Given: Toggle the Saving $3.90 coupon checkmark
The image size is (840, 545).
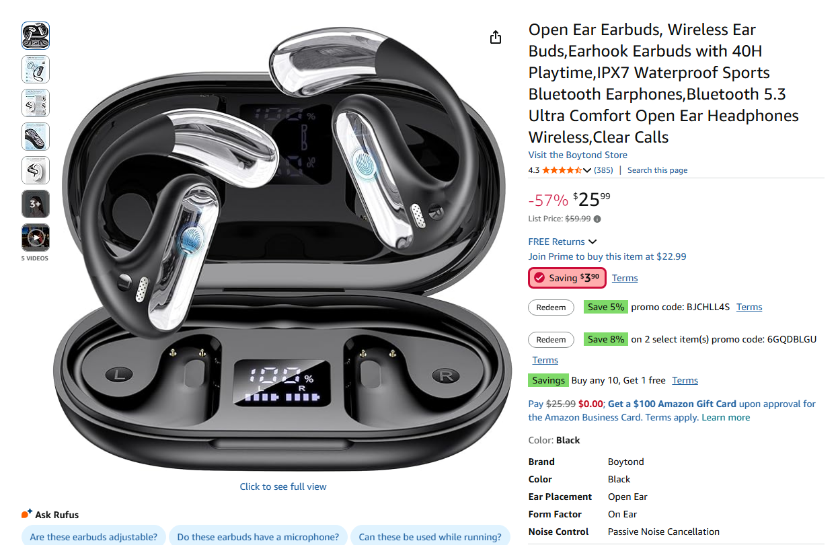Looking at the screenshot, I should (x=539, y=278).
